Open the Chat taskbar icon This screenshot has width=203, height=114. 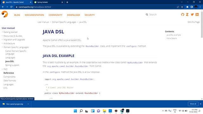(99, 111)
